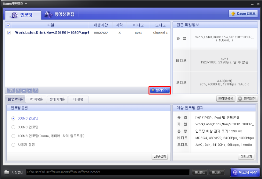The image size is (262, 179).
Task: Click the 폴더열기 button
Action: point(217,172)
